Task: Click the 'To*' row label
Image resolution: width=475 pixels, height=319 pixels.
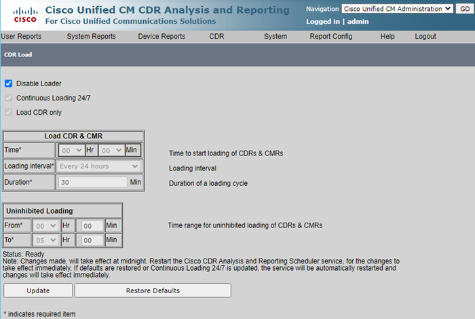Action: coord(9,240)
